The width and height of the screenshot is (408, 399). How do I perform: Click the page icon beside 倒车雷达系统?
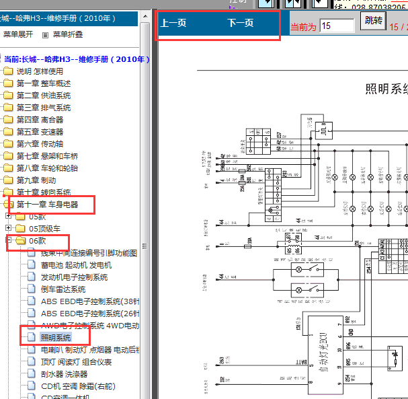[32, 289]
